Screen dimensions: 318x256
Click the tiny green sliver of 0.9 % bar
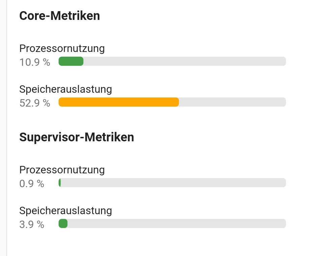[x=60, y=183]
